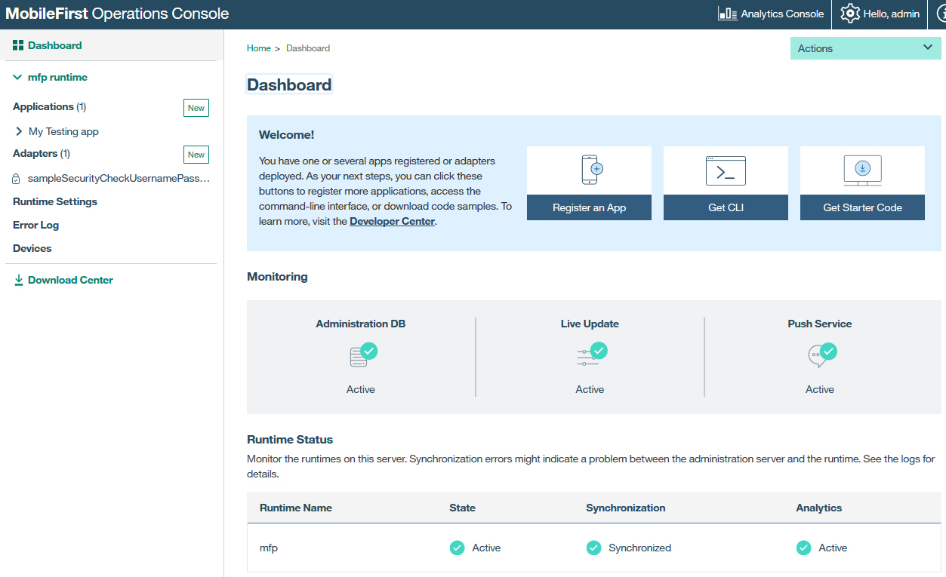Screen dimensions: 946x577
Task: Click New button next to Adapters
Action: pyautogui.click(x=196, y=155)
